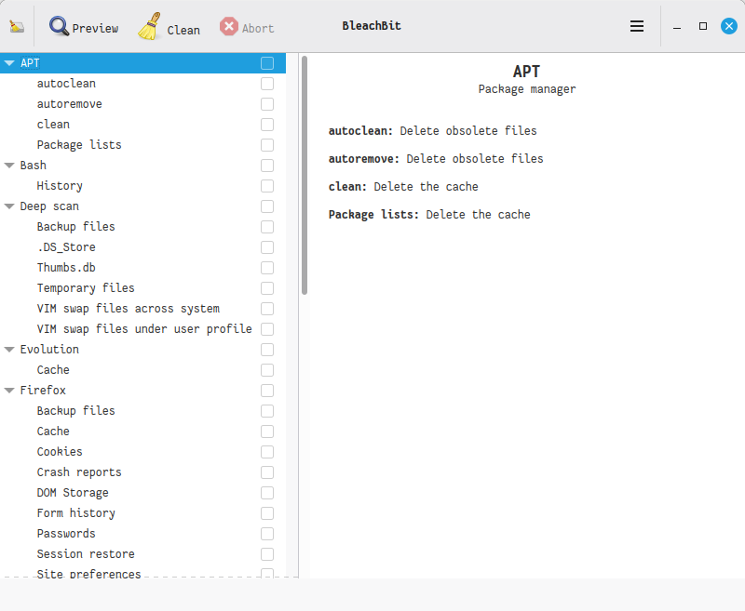
Task: Check the Bash History checkbox
Action: tap(267, 186)
